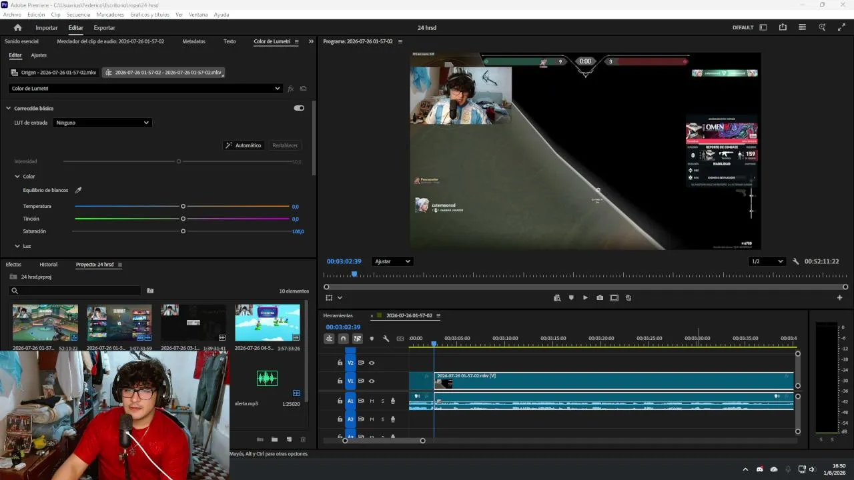
Task: Open the workspaces panel icon
Action: 763,27
